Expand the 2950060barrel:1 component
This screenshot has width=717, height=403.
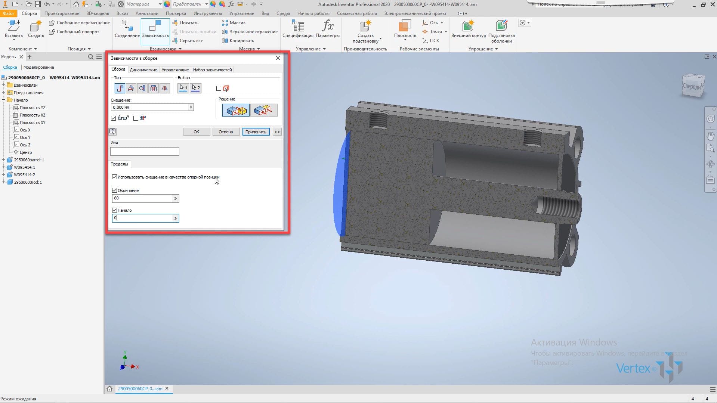3,160
